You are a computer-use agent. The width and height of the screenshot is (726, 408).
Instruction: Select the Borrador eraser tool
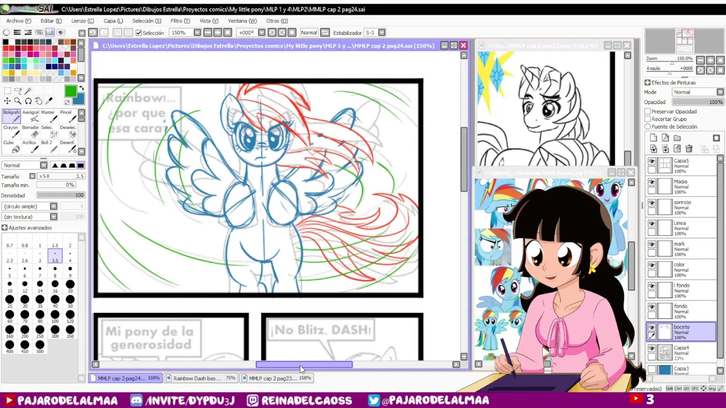pos(30,131)
